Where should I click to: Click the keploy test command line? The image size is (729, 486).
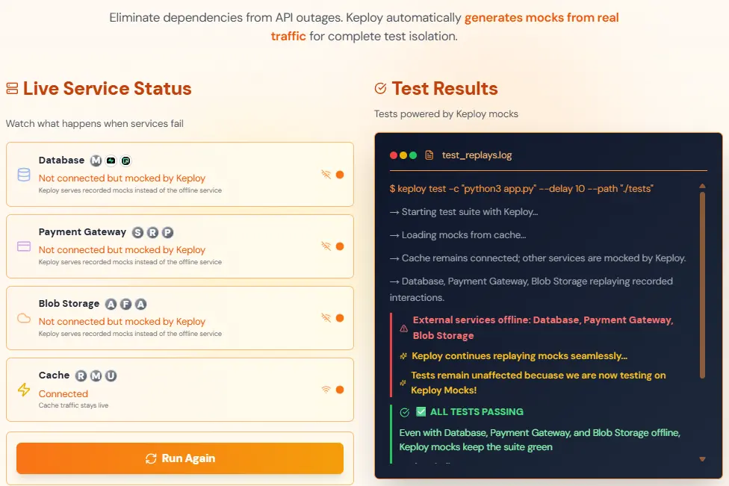pos(521,189)
